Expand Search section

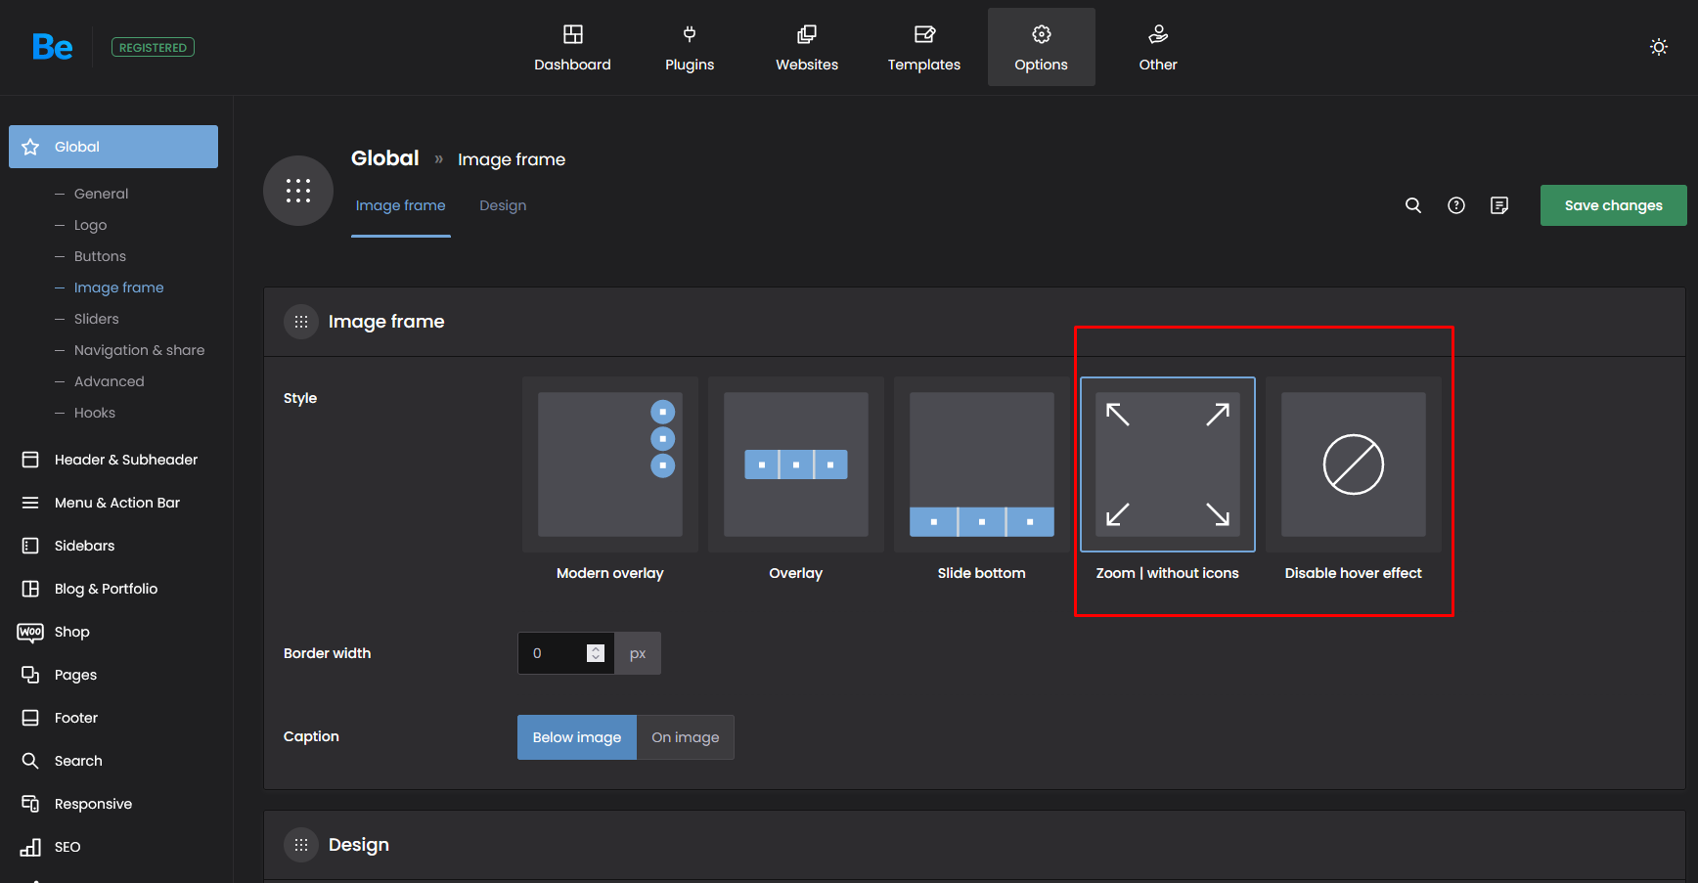click(x=113, y=761)
